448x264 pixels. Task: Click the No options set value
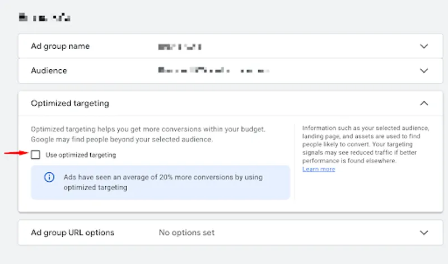click(186, 233)
